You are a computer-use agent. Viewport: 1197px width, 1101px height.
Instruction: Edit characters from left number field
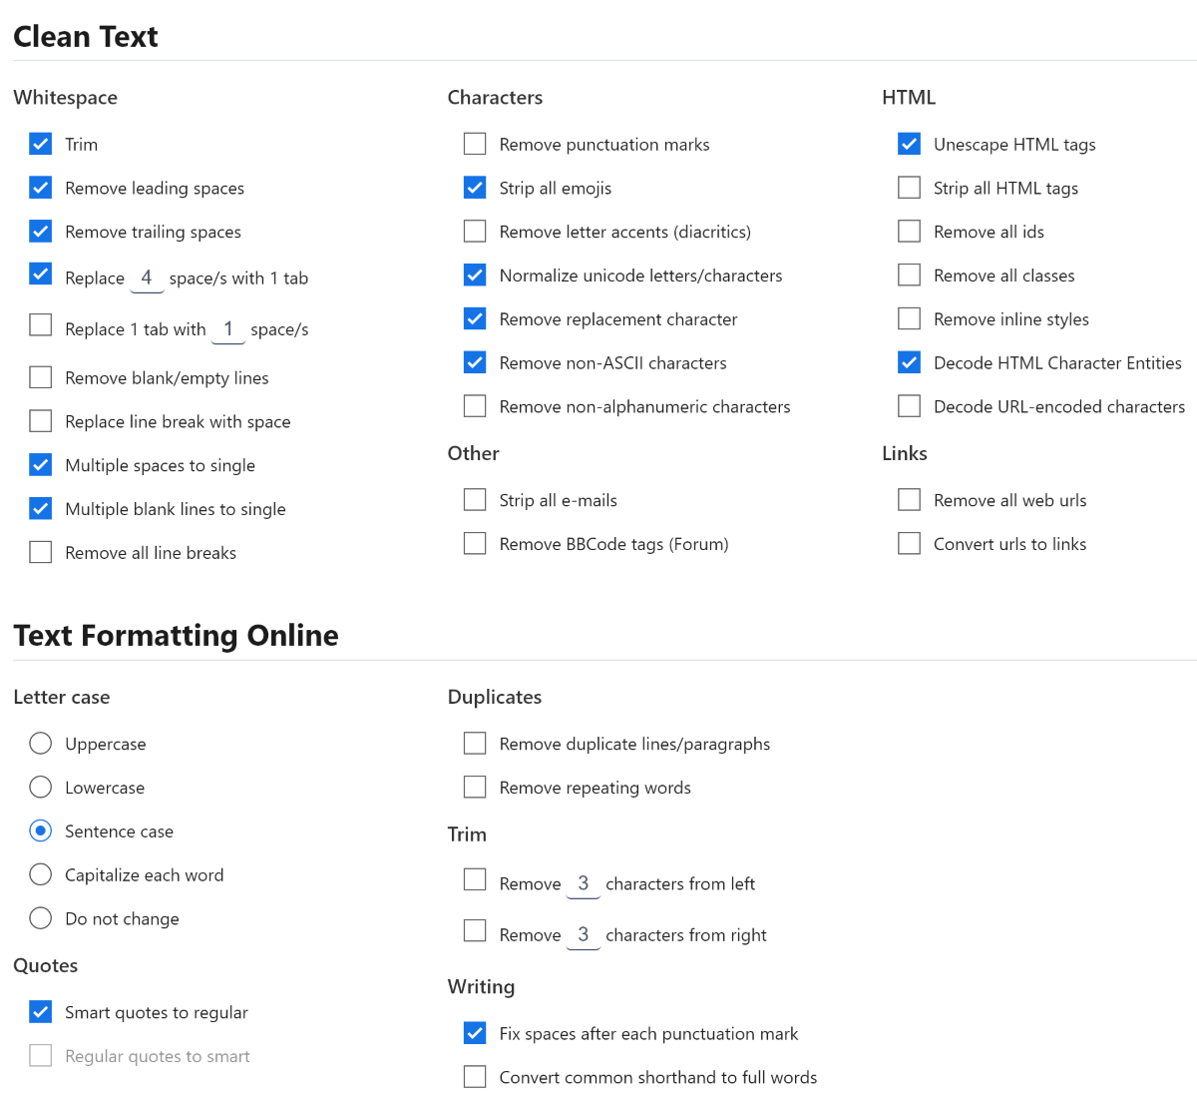click(584, 883)
